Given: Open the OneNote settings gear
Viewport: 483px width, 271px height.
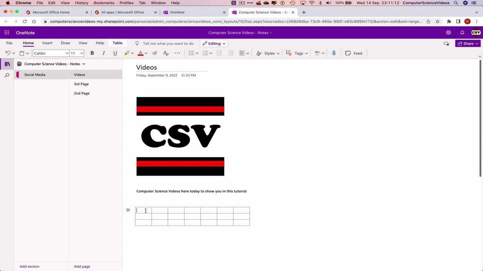Looking at the screenshot, I should [x=448, y=33].
